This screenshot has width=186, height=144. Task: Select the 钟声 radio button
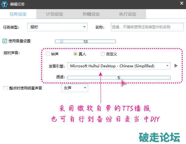pos(48,54)
